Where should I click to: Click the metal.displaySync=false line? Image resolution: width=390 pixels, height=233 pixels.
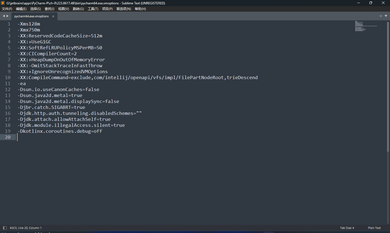tap(68, 101)
